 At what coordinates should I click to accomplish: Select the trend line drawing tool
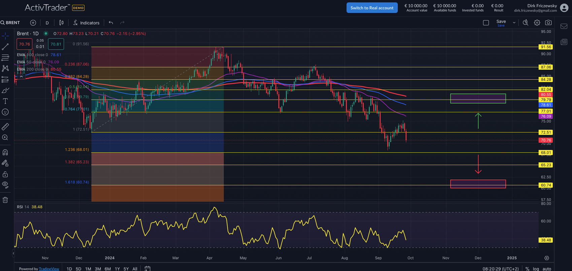[x=5, y=47]
